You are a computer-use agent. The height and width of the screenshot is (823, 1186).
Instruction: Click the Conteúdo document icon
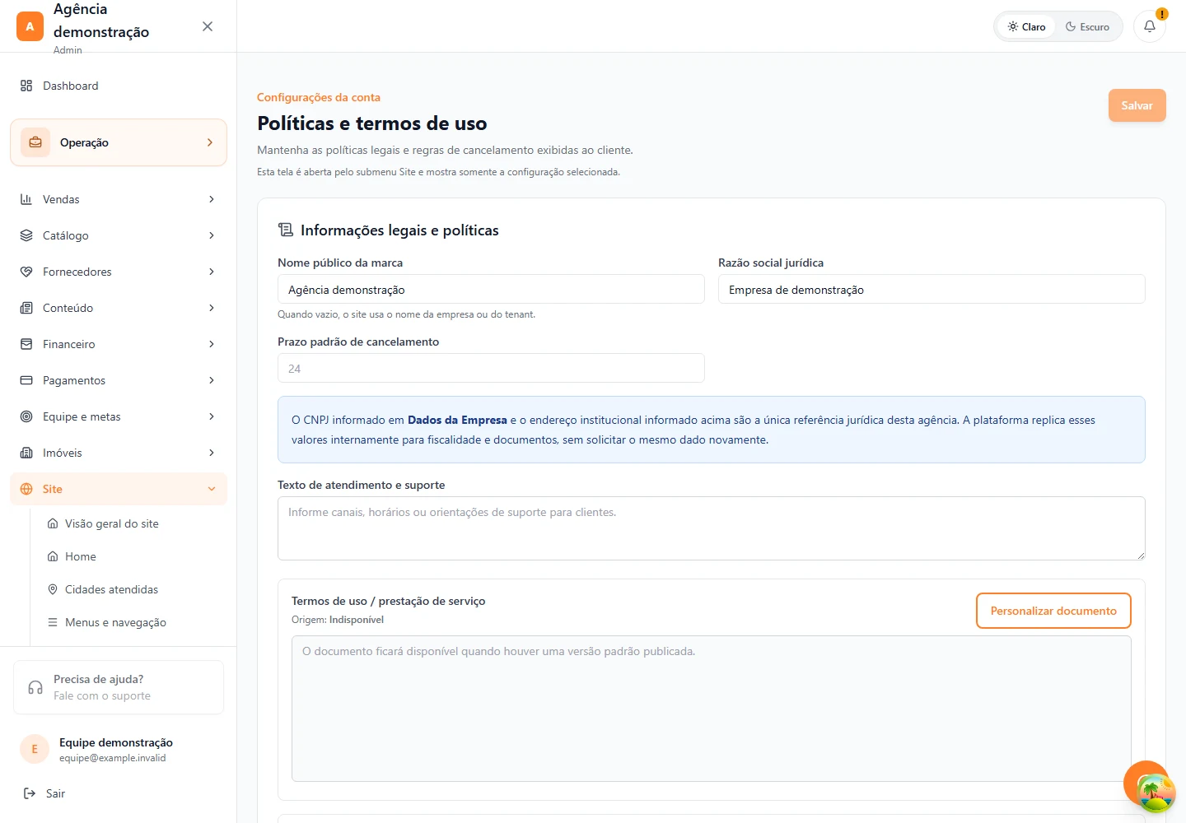click(x=26, y=308)
